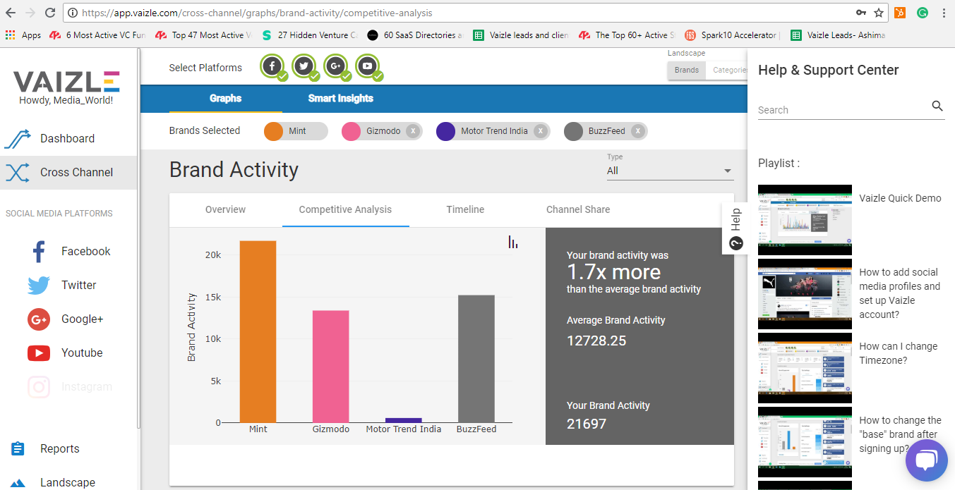Click the browser address bar URL

257,13
